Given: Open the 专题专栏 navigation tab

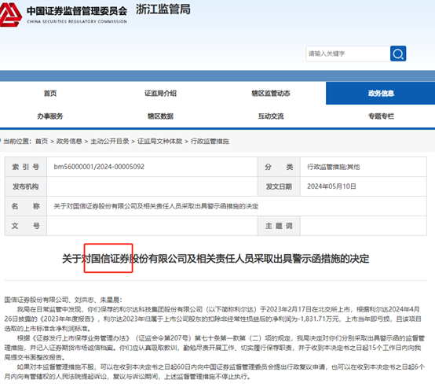Looking at the screenshot, I should pyautogui.click(x=381, y=116).
